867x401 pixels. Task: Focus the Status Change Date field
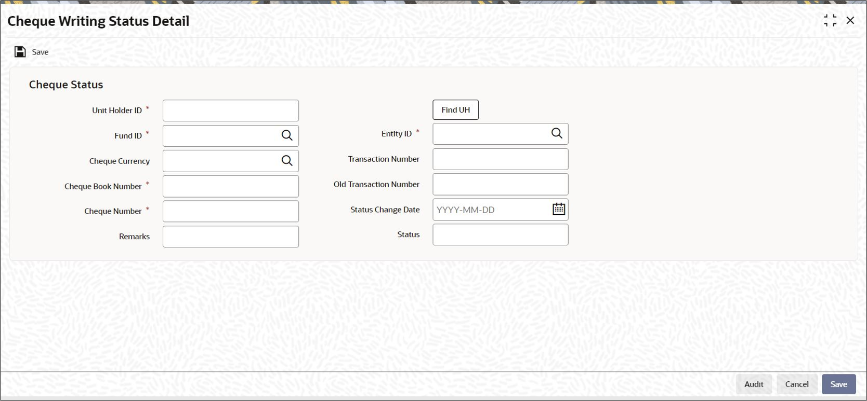tap(501, 210)
